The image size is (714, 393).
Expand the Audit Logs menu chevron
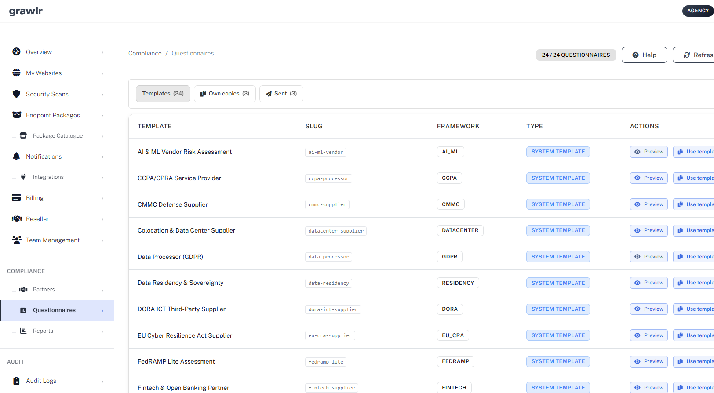click(102, 382)
